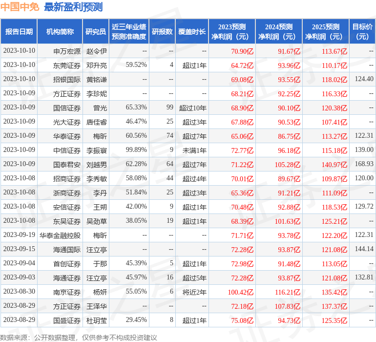
Task: Select the 报告日期 column header
Action: pyautogui.click(x=19, y=31)
